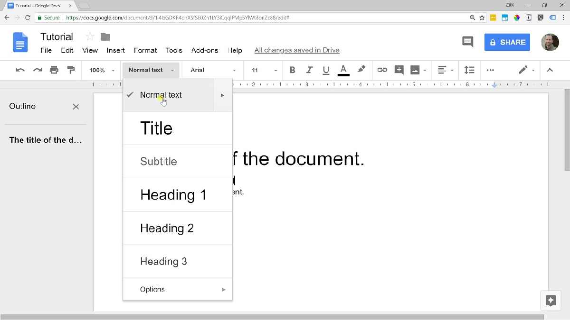The height and width of the screenshot is (320, 570).
Task: Open the Arial font dropdown
Action: pyautogui.click(x=213, y=70)
